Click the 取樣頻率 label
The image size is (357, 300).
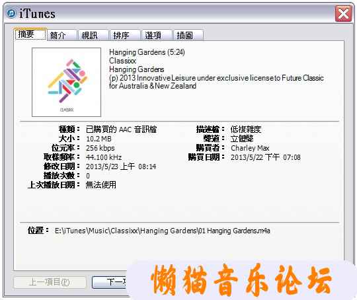click(61, 157)
